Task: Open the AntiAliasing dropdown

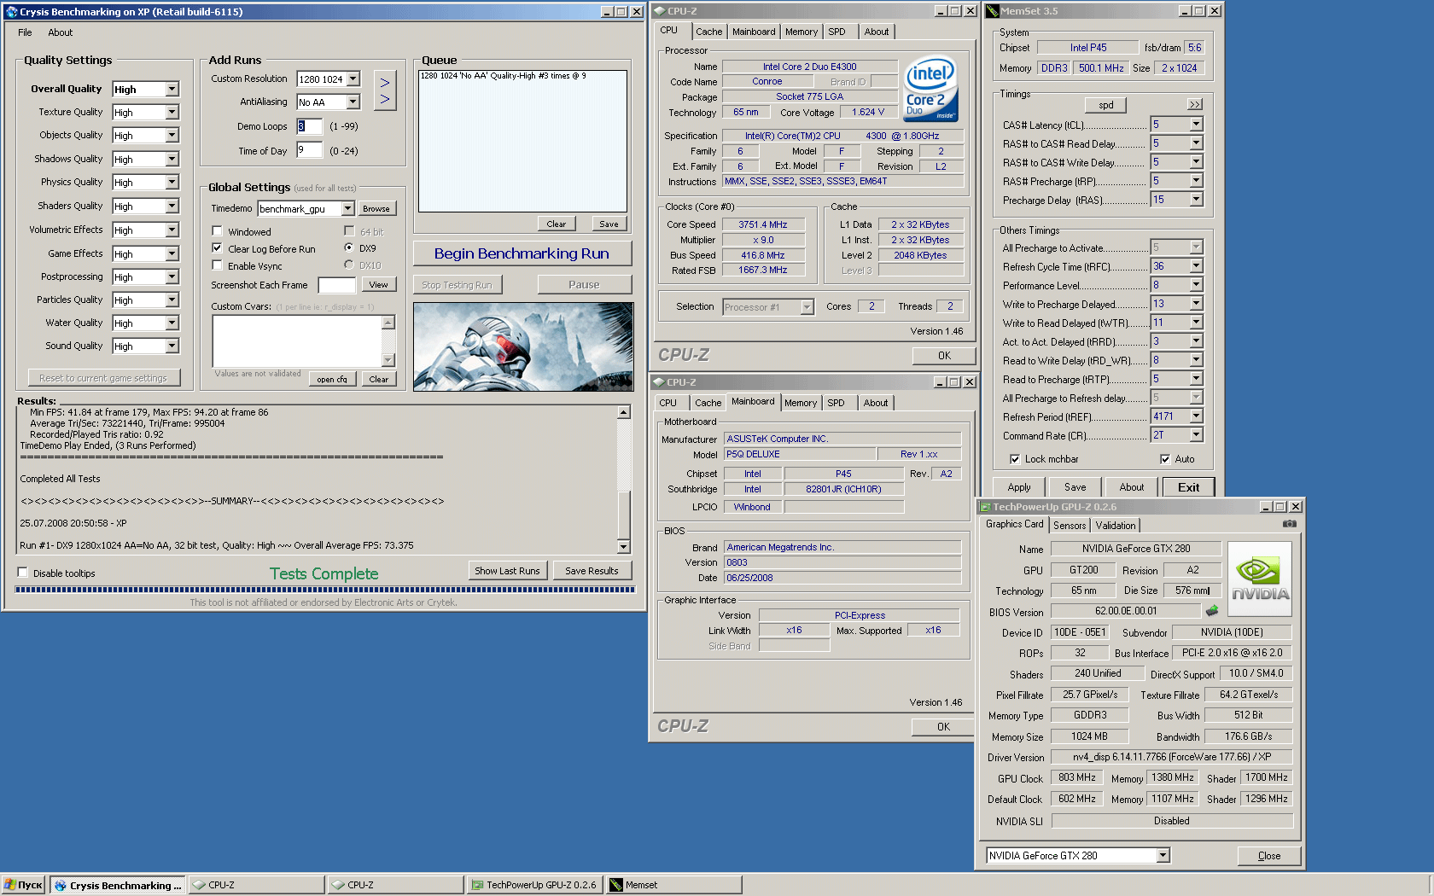Action: (x=353, y=102)
